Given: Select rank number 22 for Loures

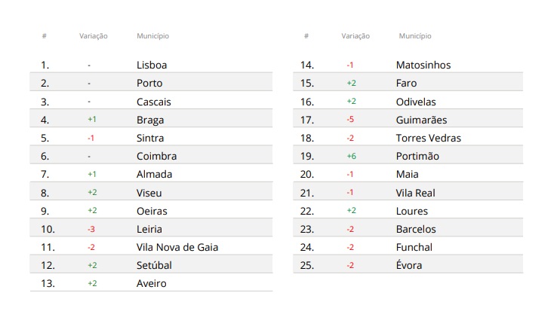Looking at the screenshot, I should pyautogui.click(x=307, y=211).
